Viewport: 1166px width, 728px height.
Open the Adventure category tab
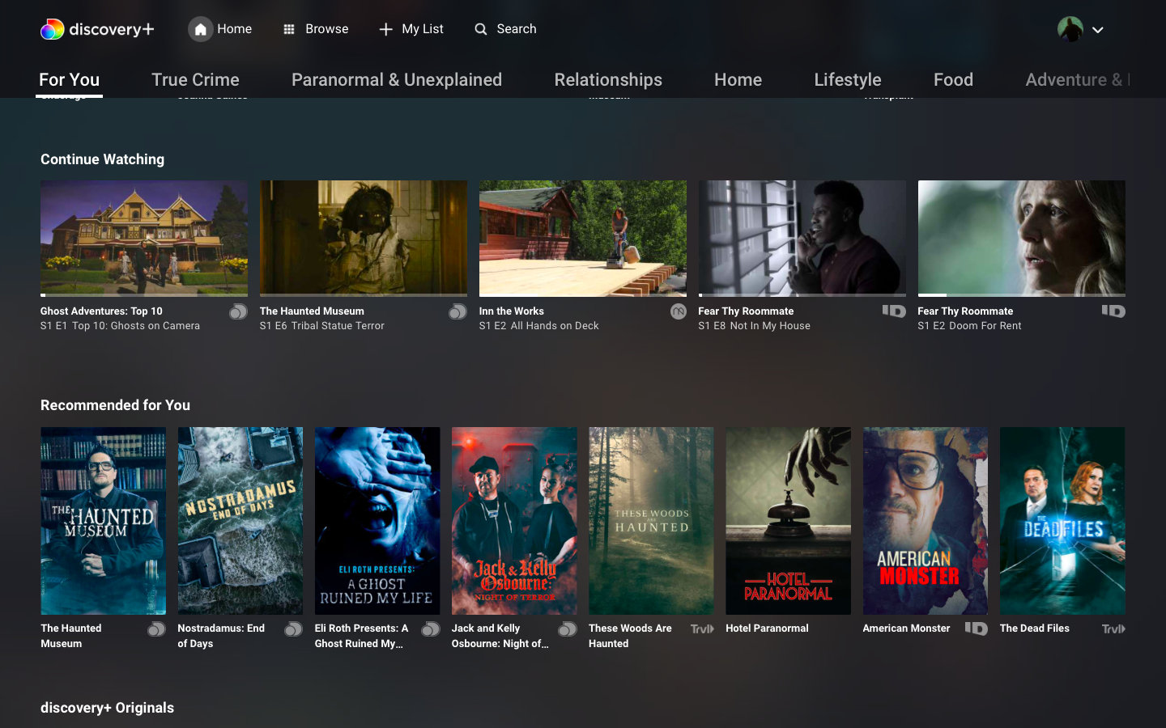[1078, 79]
